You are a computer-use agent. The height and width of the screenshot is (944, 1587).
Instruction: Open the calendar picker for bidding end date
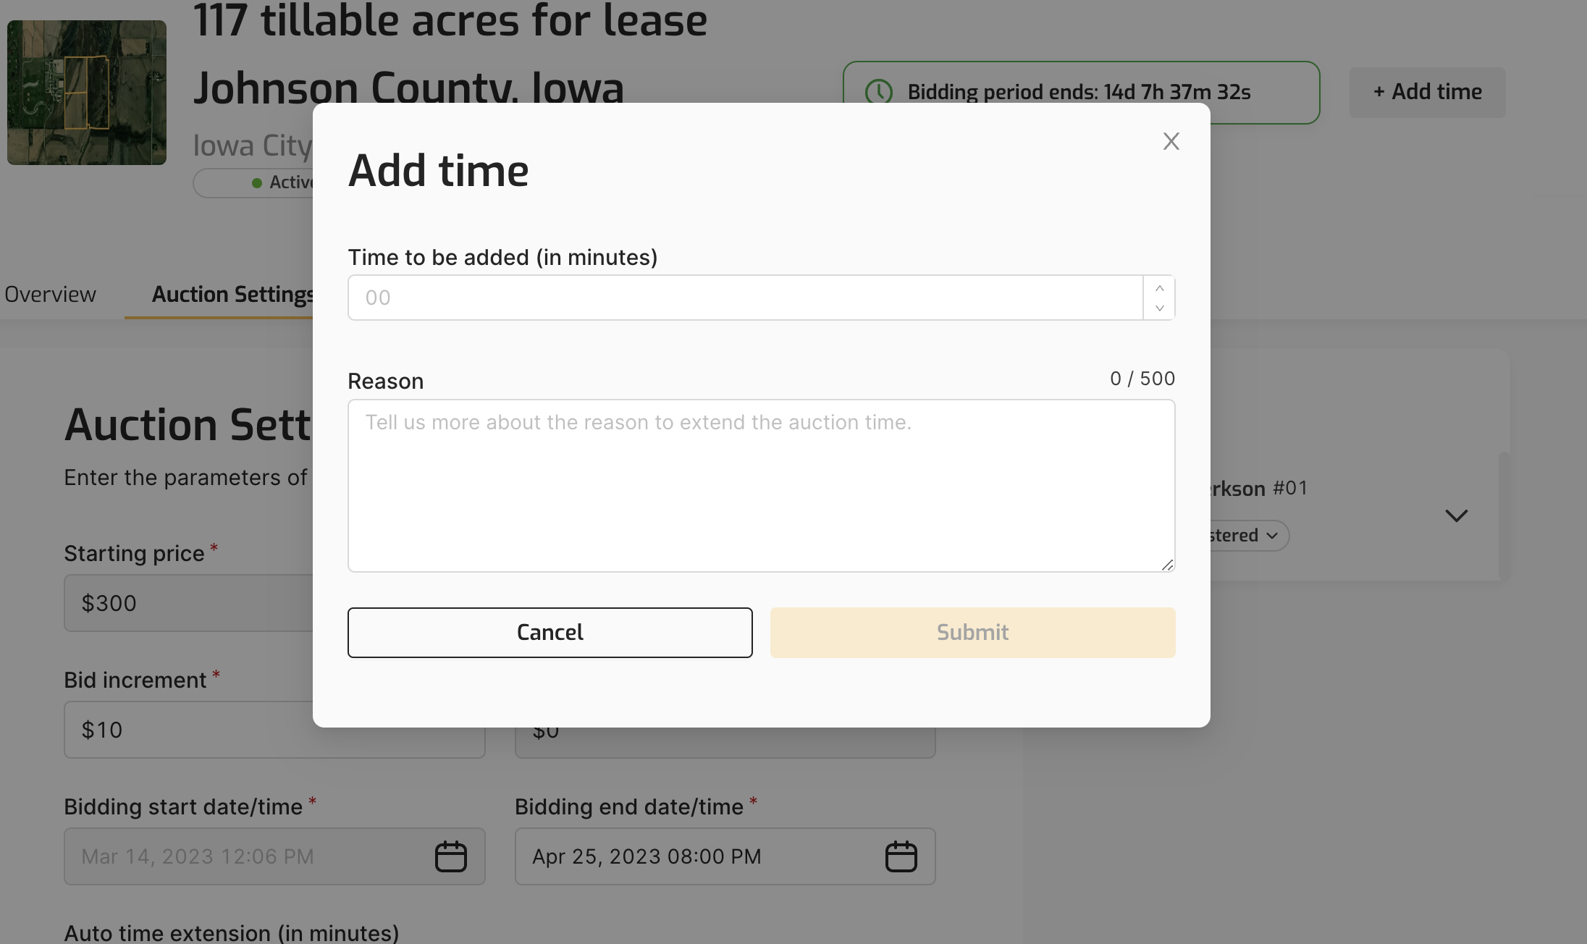coord(901,856)
